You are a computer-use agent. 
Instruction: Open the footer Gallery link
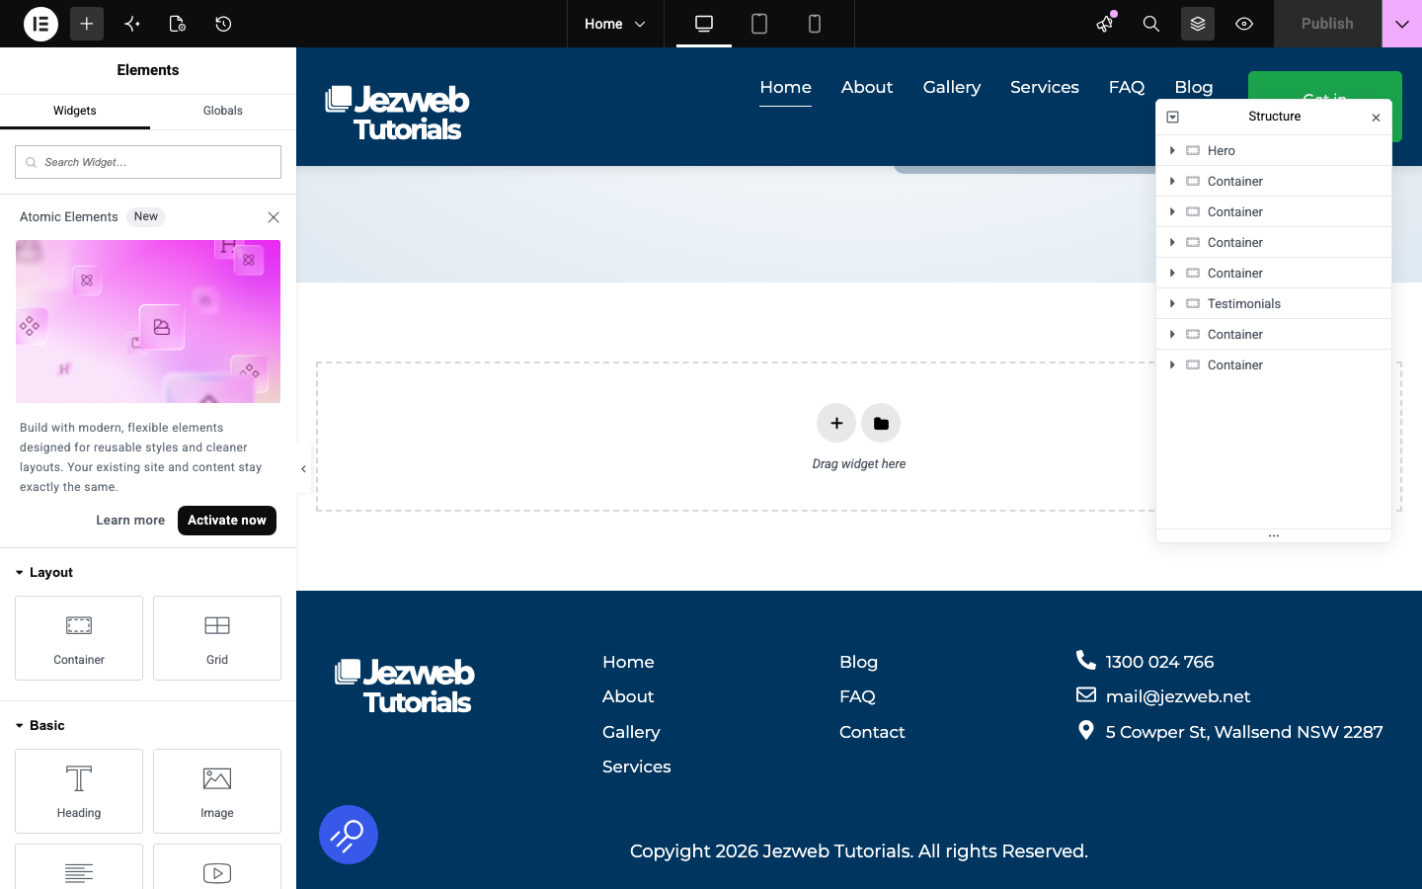[x=631, y=732]
